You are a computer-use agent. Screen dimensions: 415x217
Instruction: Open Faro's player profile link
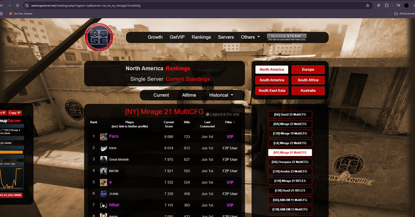[x=114, y=137]
